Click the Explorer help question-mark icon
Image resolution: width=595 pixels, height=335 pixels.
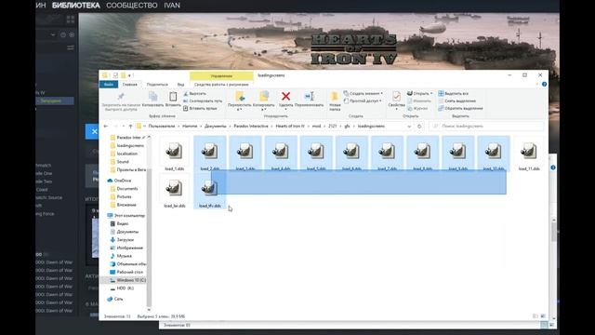coord(544,84)
